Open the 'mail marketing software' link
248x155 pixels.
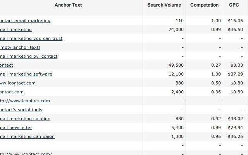coord(26,74)
